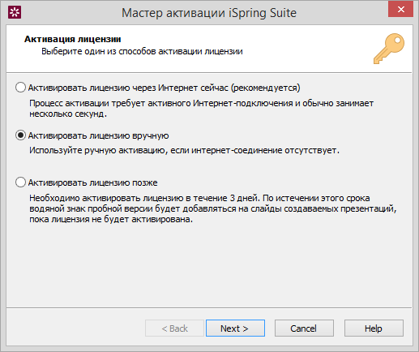The width and height of the screenshot is (419, 352).
Task: Click the 'Активация лицензии' header title
Action: point(73,39)
